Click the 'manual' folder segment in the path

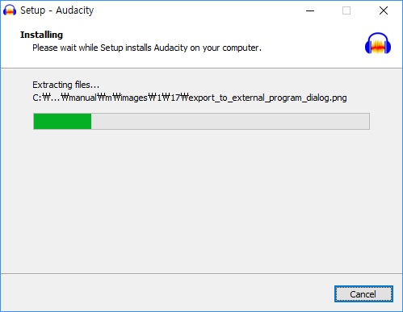(x=83, y=98)
